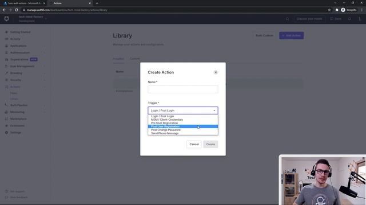Switch to the Custom tab in Library
366x205 pixels.
pyautogui.click(x=135, y=59)
